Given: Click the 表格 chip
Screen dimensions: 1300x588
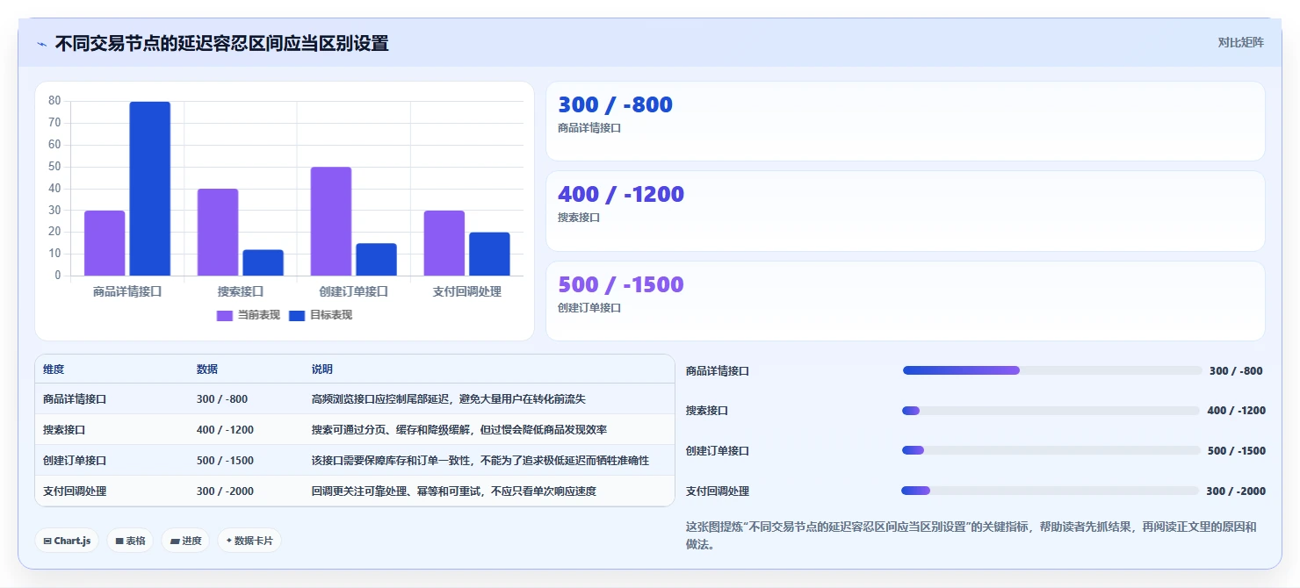Looking at the screenshot, I should point(130,541).
